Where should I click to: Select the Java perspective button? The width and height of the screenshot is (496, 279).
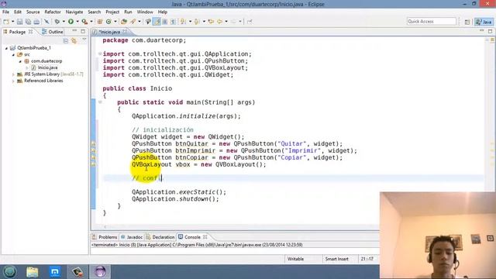484,22
